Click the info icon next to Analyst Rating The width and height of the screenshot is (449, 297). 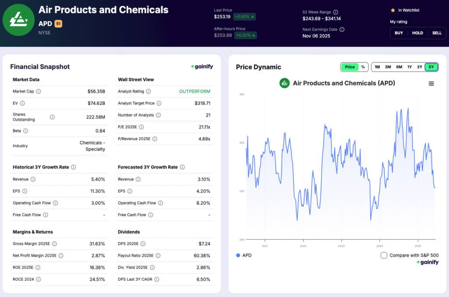pos(147,91)
